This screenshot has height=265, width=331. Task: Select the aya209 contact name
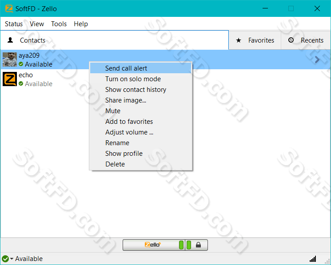click(29, 55)
